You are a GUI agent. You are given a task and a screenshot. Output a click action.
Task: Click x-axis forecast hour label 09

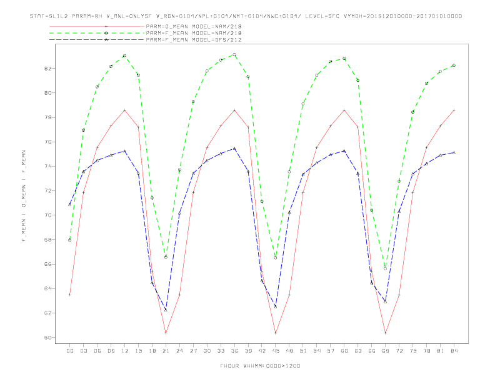tap(111, 351)
